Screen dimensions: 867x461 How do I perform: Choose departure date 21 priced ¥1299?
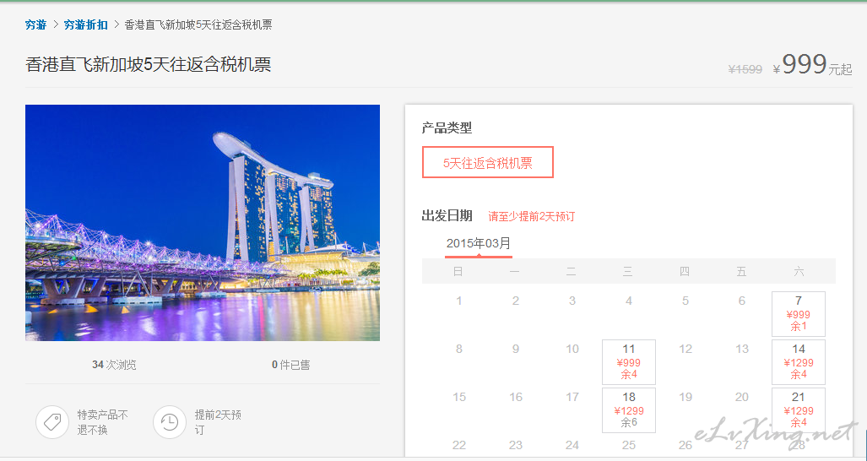[799, 410]
